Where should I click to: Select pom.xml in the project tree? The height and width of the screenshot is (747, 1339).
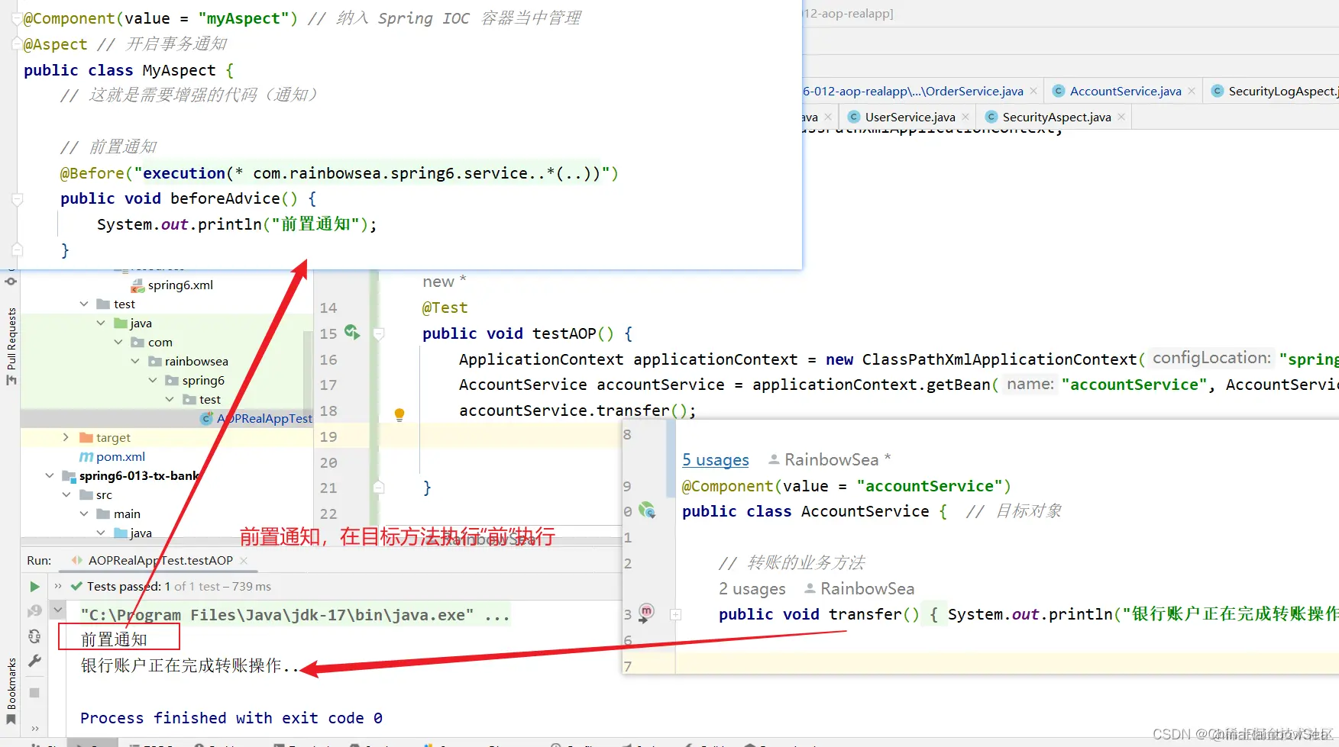(121, 457)
